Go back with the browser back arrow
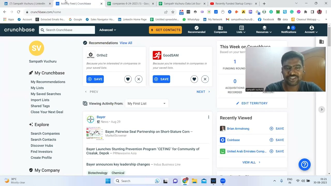The height and width of the screenshot is (186, 331). 5,12
